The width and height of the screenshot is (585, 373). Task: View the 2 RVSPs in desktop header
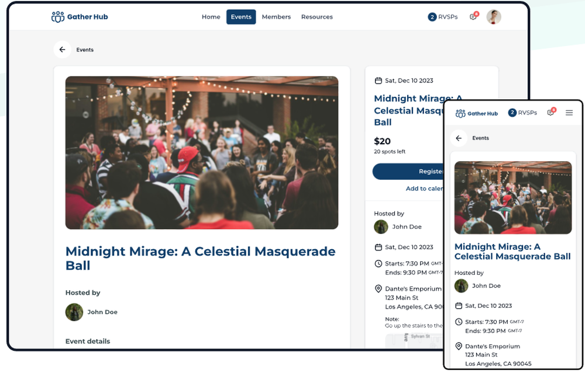coord(442,17)
